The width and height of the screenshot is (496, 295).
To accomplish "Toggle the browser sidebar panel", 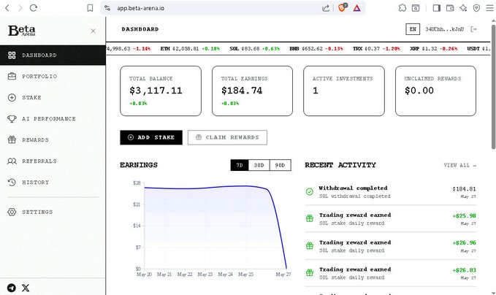I will [437, 8].
